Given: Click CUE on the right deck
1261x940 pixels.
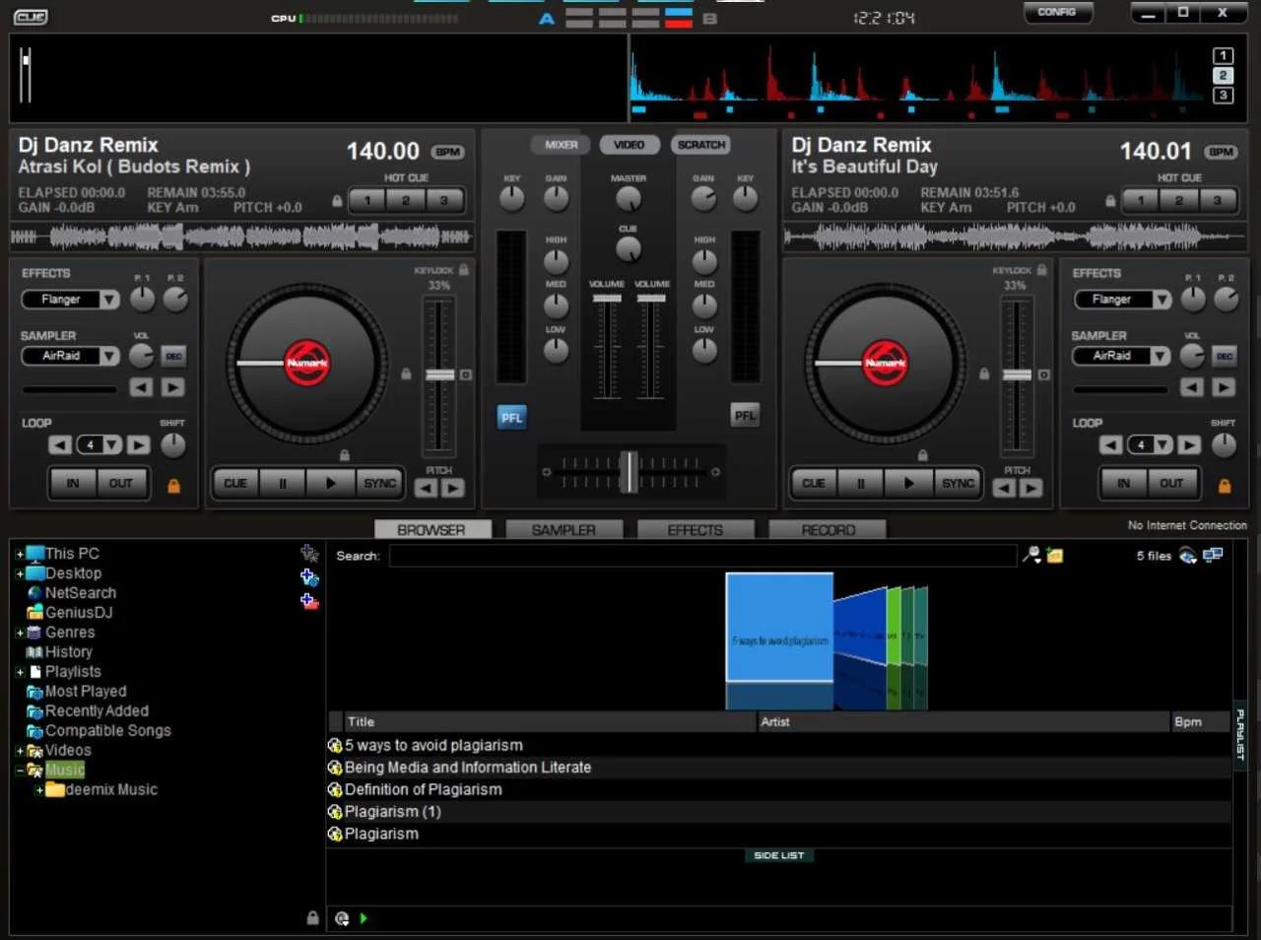Looking at the screenshot, I should point(814,483).
